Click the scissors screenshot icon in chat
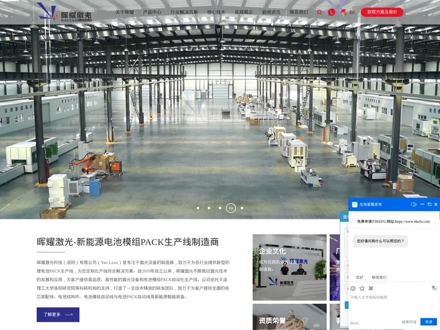Image resolution: width=440 pixels, height=330 pixels. [371, 288]
